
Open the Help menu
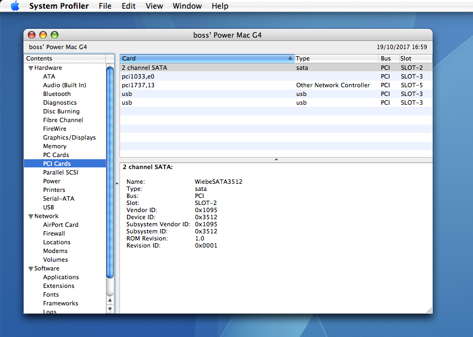pyautogui.click(x=220, y=6)
